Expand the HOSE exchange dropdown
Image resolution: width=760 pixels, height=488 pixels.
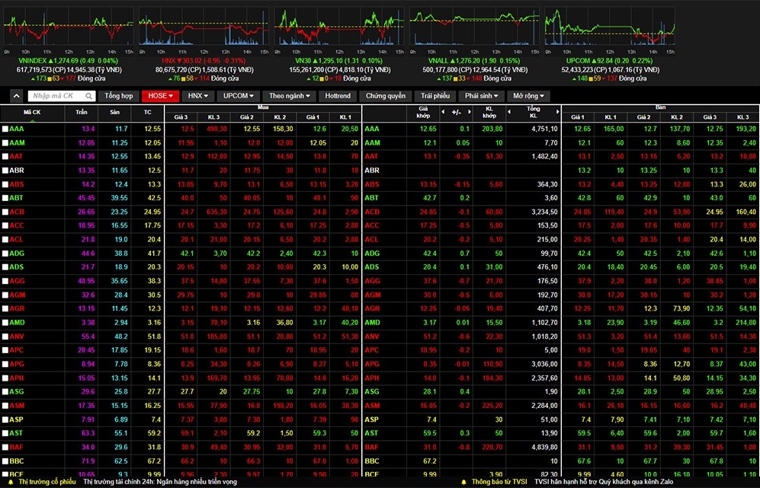point(161,96)
